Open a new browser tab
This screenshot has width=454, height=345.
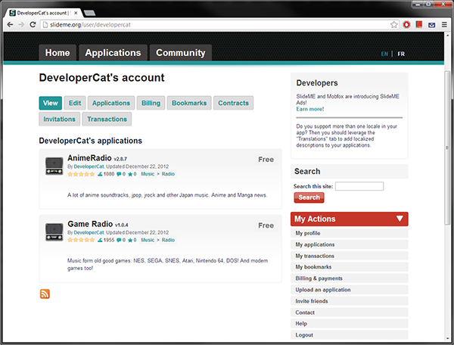coord(89,13)
